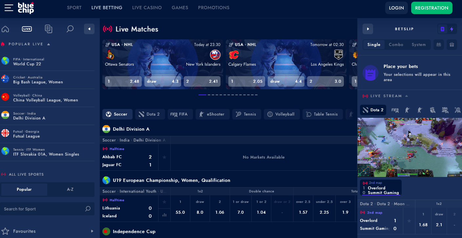462x238 pixels.
Task: Click the Favourites star icon in sidebar
Action: click(x=5, y=231)
